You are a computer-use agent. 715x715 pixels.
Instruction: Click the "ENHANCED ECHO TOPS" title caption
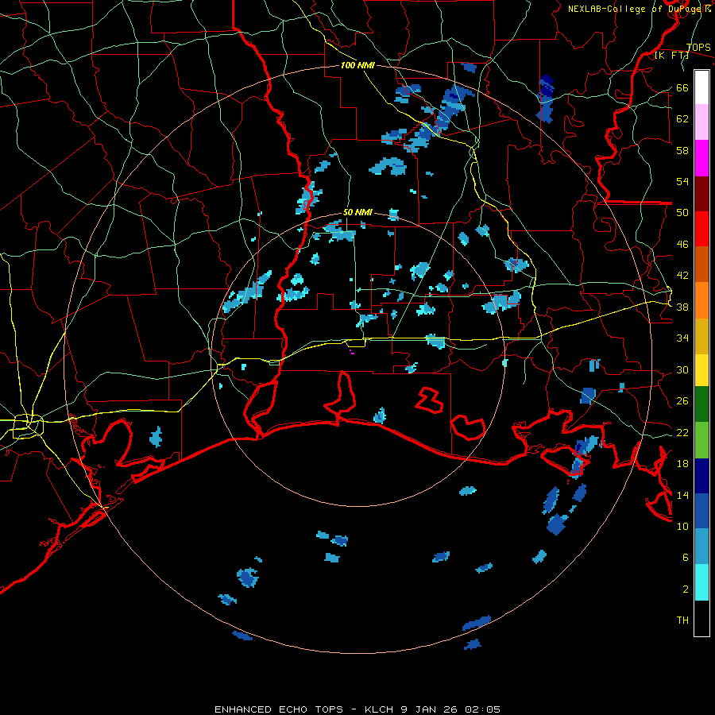click(x=279, y=709)
